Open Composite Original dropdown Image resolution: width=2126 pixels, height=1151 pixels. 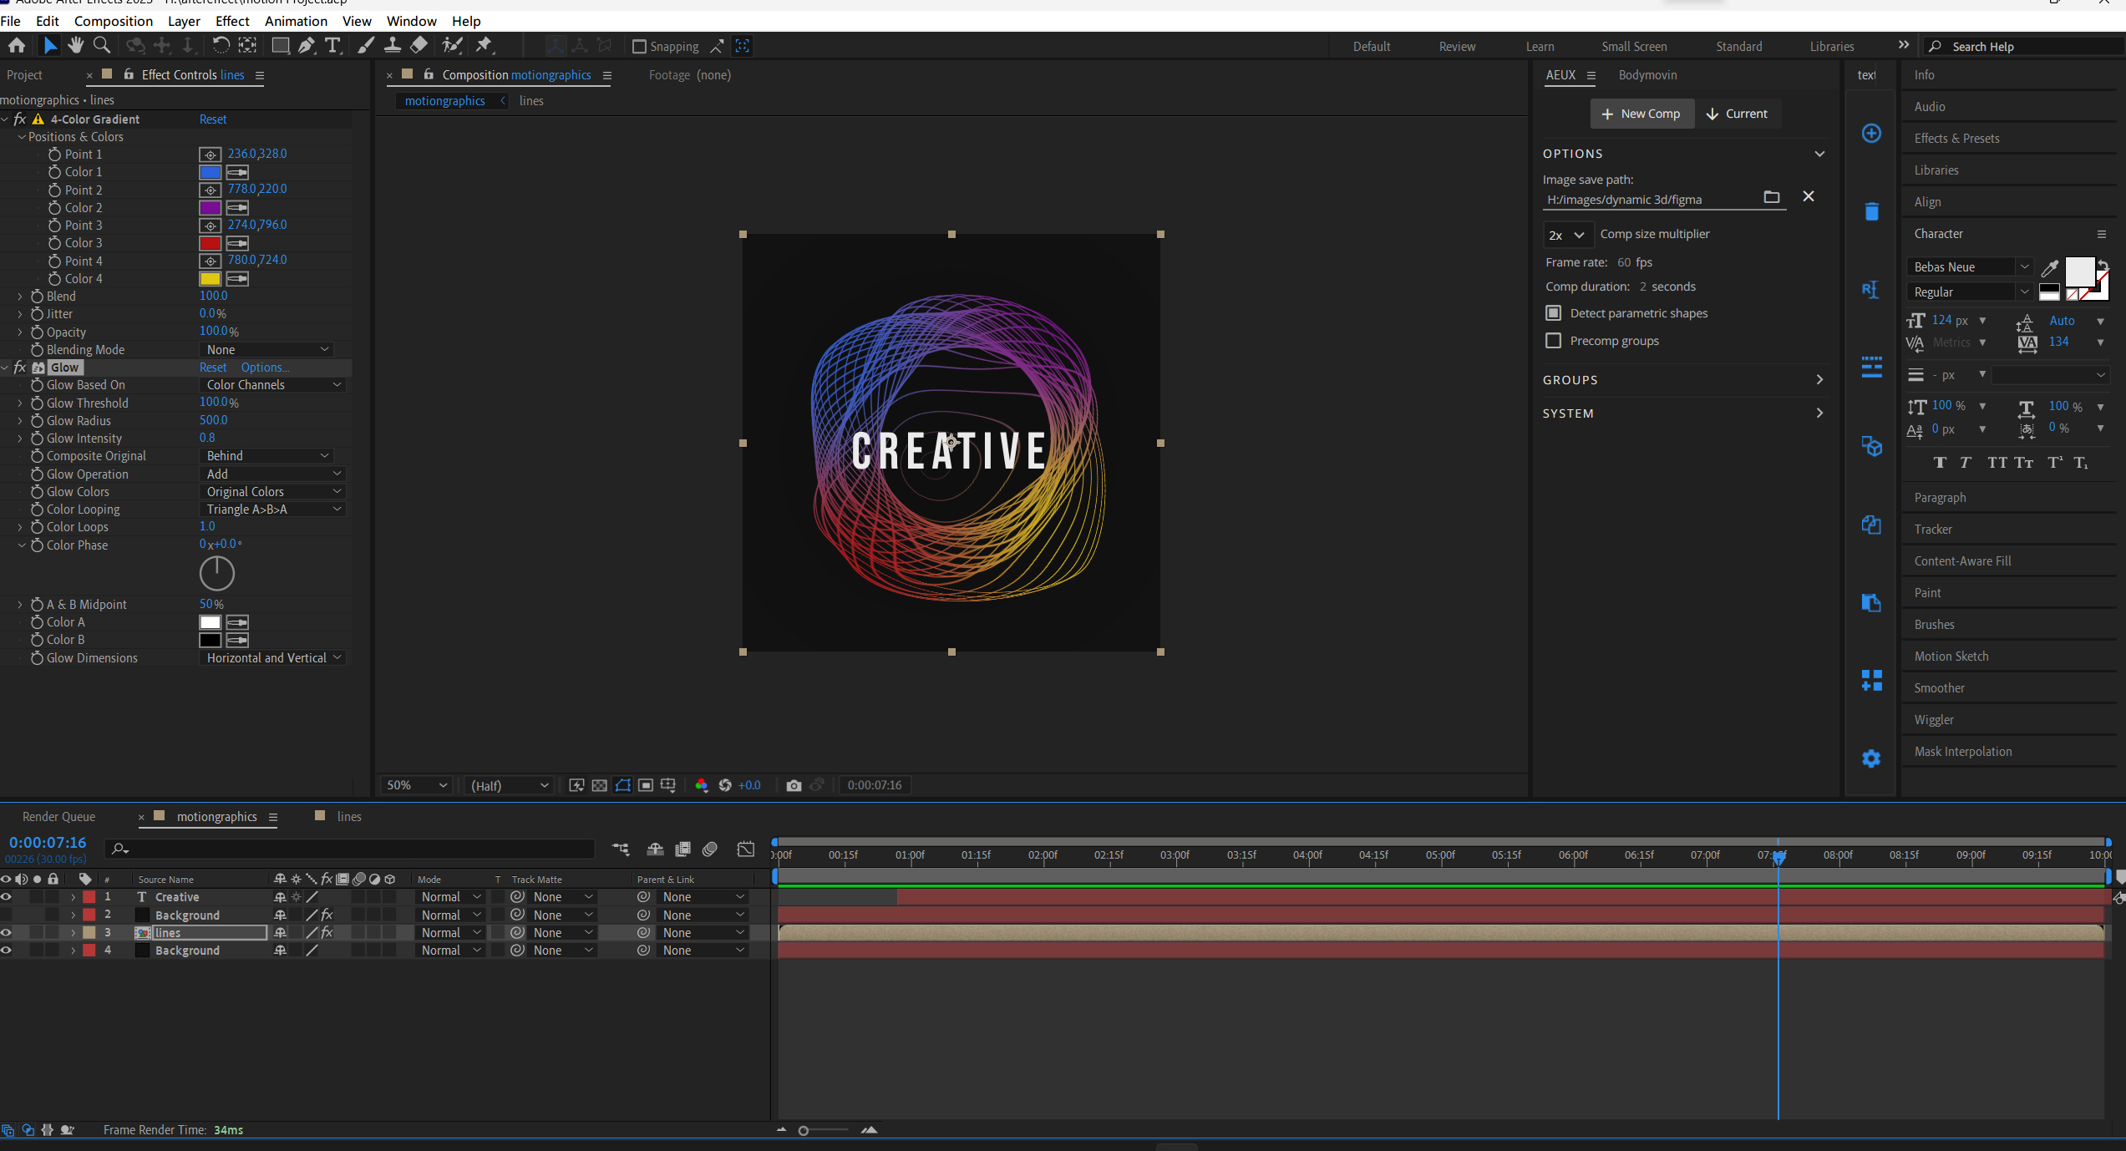(266, 456)
